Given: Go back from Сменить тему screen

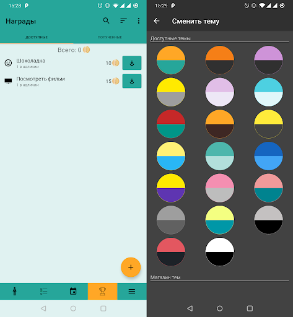Looking at the screenshot, I should (x=157, y=21).
